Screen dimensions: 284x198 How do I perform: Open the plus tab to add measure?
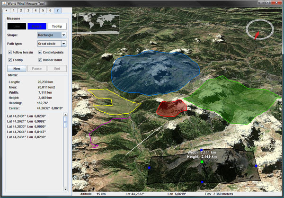click(6, 10)
